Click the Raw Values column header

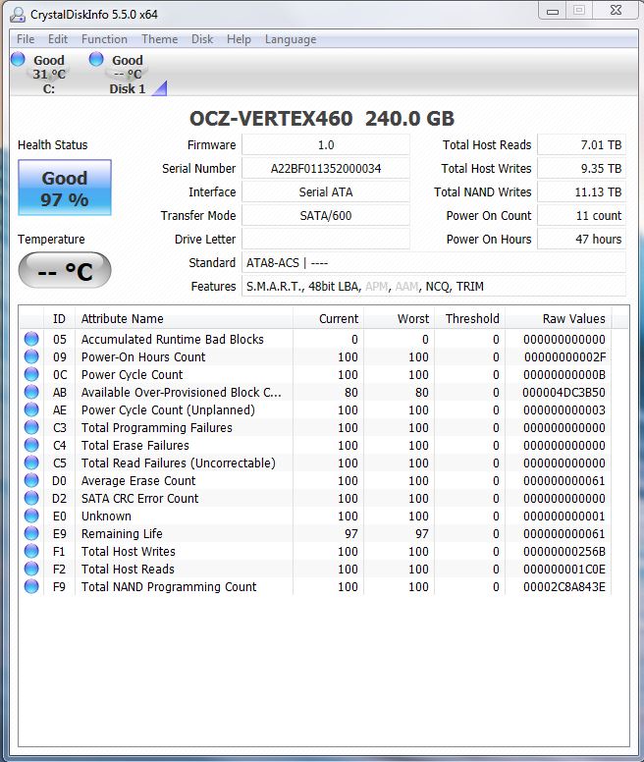pos(573,318)
